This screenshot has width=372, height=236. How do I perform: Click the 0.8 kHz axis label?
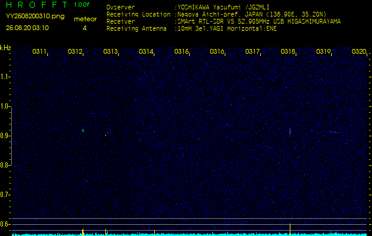click(x=5, y=165)
